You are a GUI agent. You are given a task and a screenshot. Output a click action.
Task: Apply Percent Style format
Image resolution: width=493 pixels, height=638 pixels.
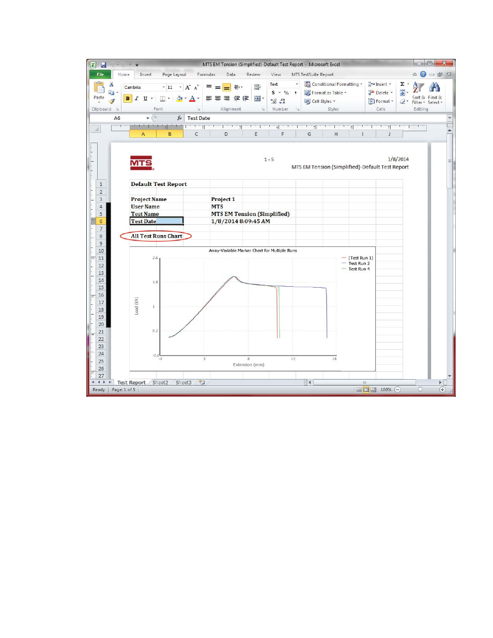pyautogui.click(x=286, y=93)
